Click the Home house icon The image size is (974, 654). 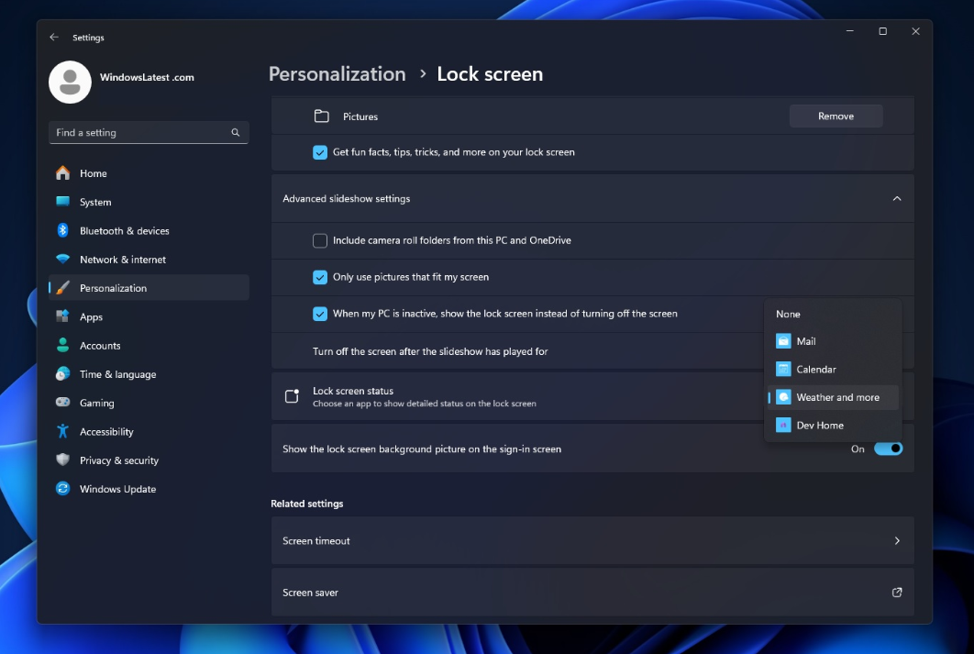click(x=62, y=172)
